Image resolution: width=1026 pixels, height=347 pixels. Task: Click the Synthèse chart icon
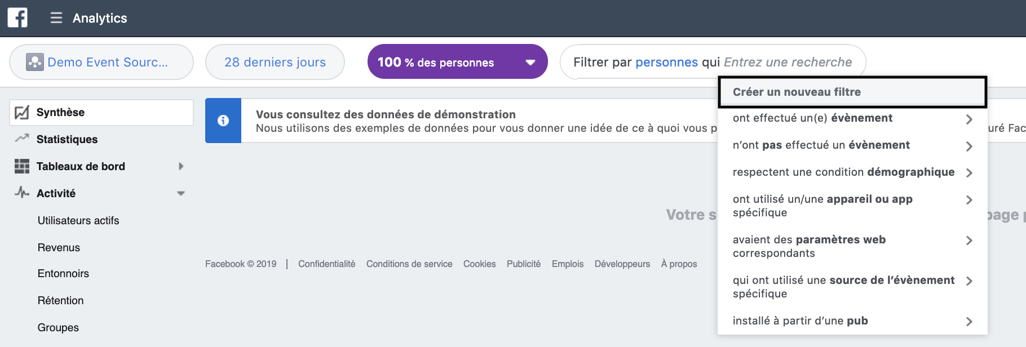tap(22, 112)
